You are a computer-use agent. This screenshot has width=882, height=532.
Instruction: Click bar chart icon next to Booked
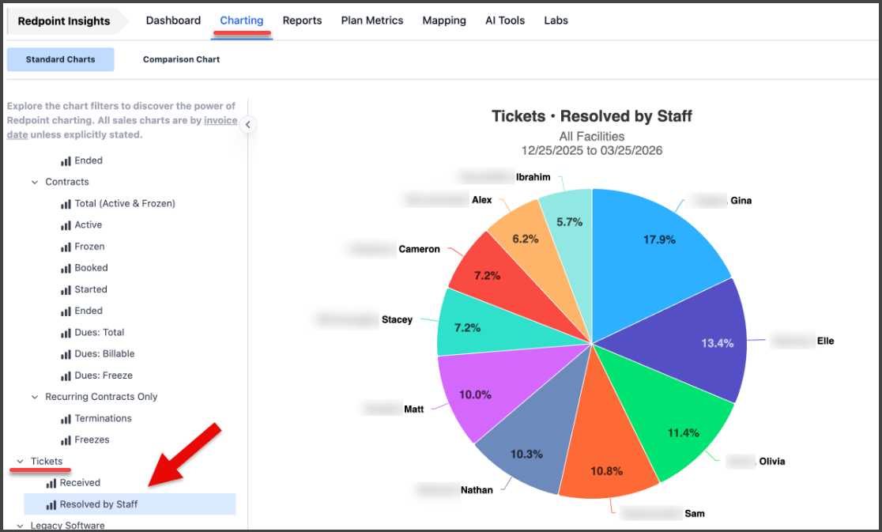(66, 269)
